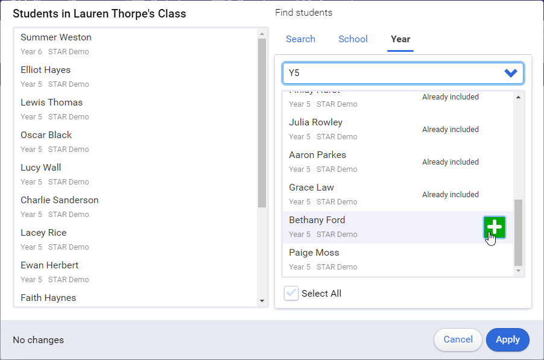Click the Find students list scrollbar thumb
The width and height of the screenshot is (544, 360).
pos(518,232)
